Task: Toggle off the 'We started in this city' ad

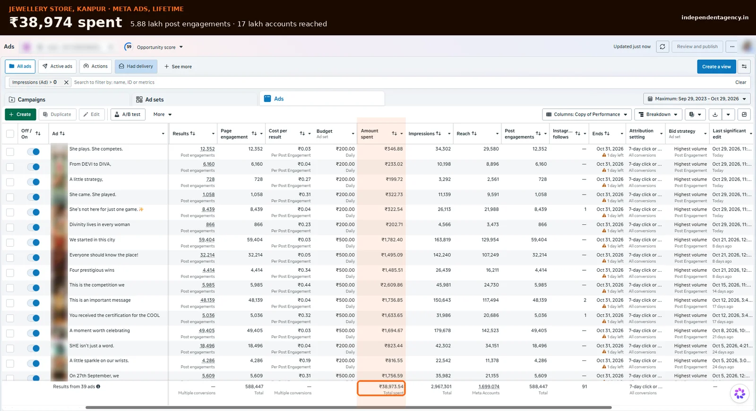Action: 33,242
